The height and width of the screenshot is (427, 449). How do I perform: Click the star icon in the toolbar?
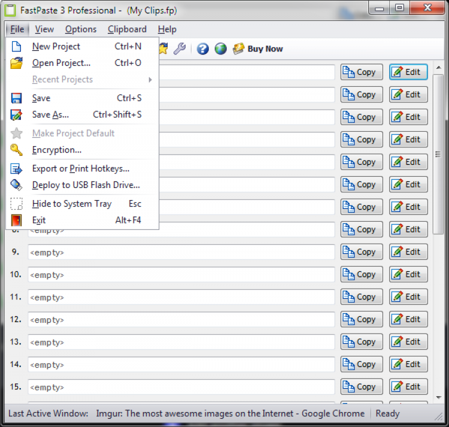[163, 49]
